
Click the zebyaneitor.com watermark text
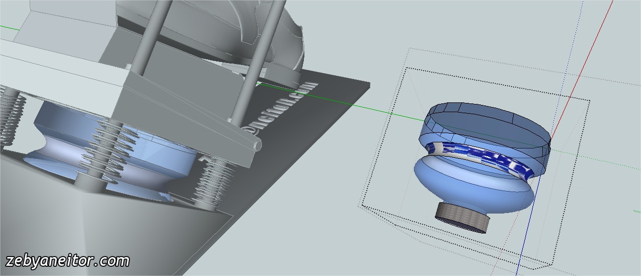68,261
